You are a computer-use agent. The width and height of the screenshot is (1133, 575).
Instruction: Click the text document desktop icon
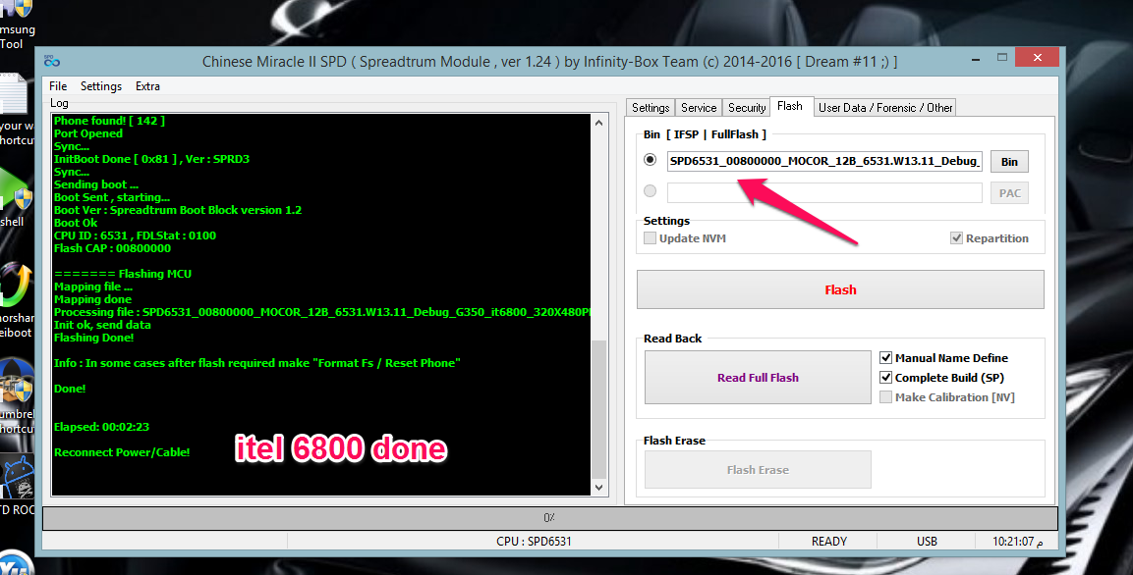(x=15, y=94)
